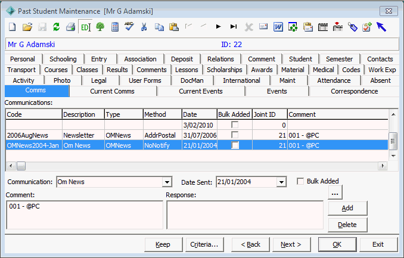This screenshot has height=258, width=404.
Task: Jump to last record arrow
Action: click(x=234, y=27)
